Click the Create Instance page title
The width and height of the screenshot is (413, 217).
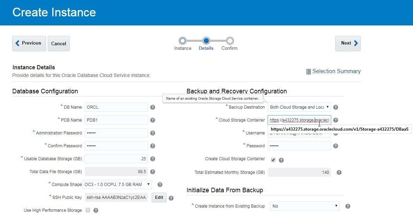tap(54, 13)
